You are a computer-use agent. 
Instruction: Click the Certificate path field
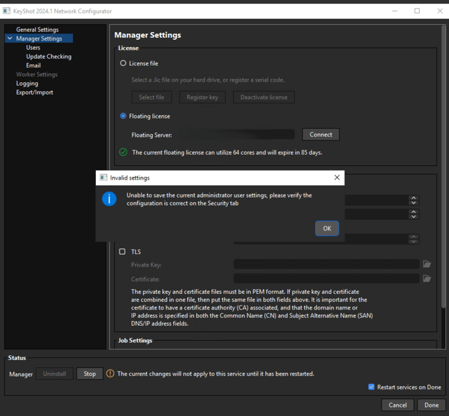326,278
